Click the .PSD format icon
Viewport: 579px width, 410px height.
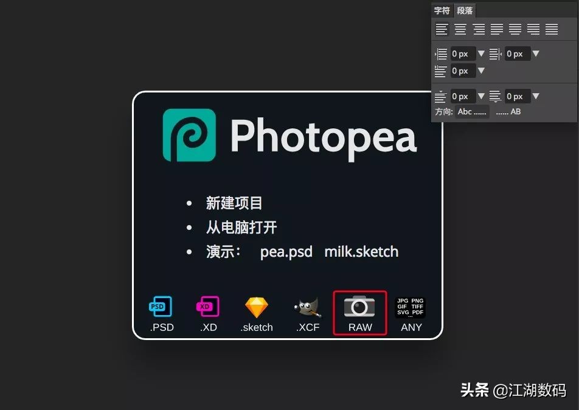tap(161, 306)
